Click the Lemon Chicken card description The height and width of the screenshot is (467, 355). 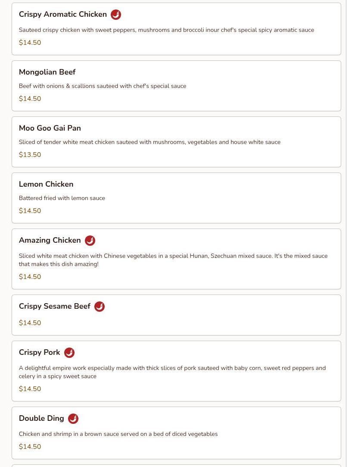pyautogui.click(x=62, y=198)
